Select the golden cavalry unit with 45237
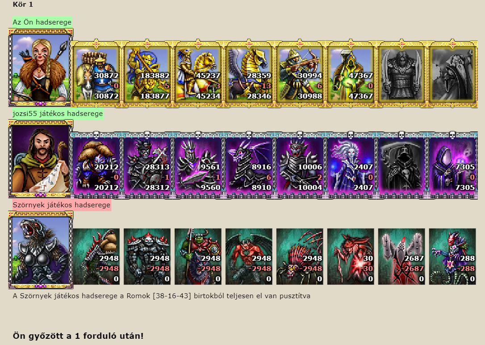The width and height of the screenshot is (485, 345). (198, 74)
